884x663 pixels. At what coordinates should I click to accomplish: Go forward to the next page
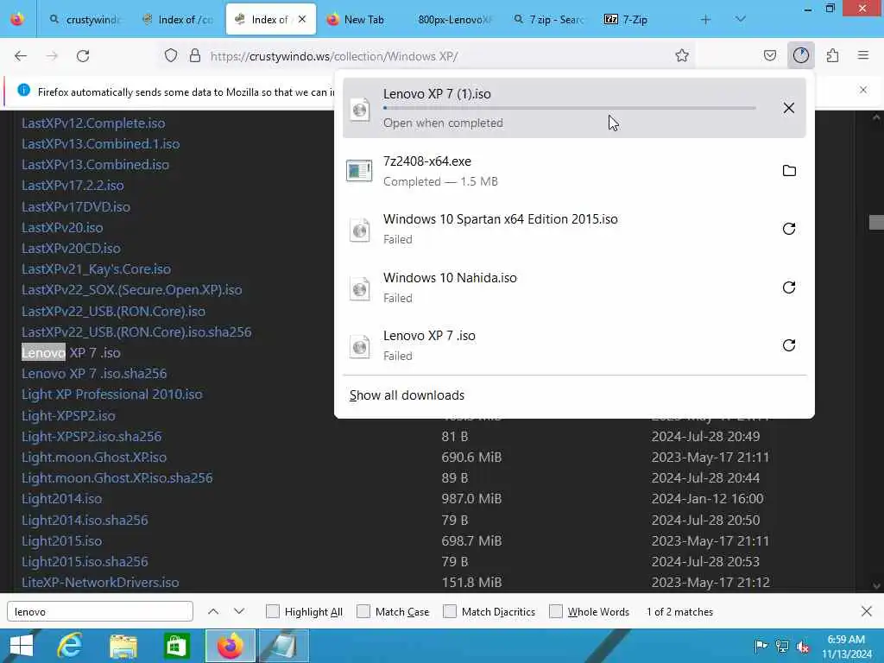pos(52,55)
